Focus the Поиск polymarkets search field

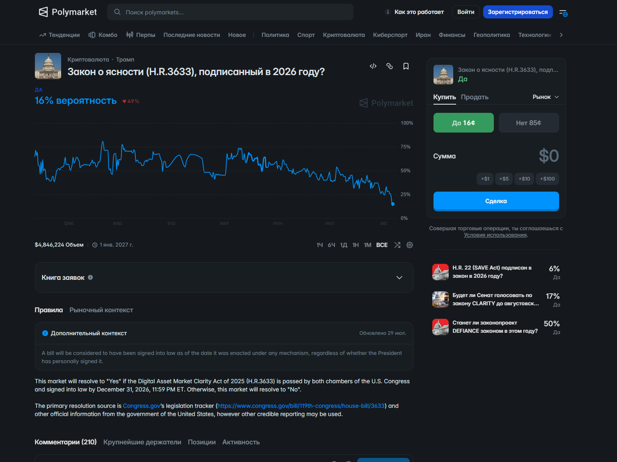pos(230,12)
